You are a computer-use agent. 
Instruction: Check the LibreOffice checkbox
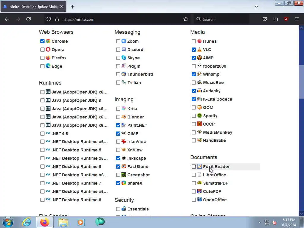click(194, 175)
